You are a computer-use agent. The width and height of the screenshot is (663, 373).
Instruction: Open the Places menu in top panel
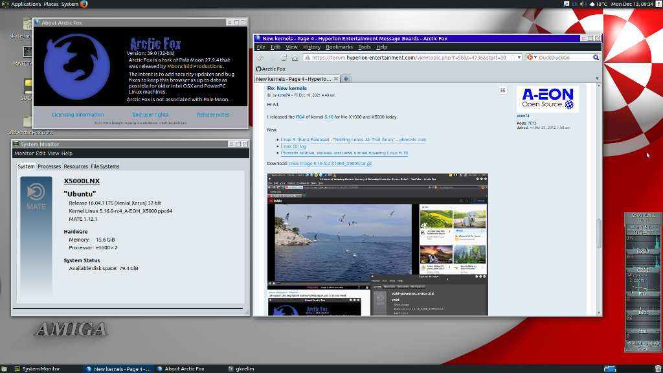(51, 5)
